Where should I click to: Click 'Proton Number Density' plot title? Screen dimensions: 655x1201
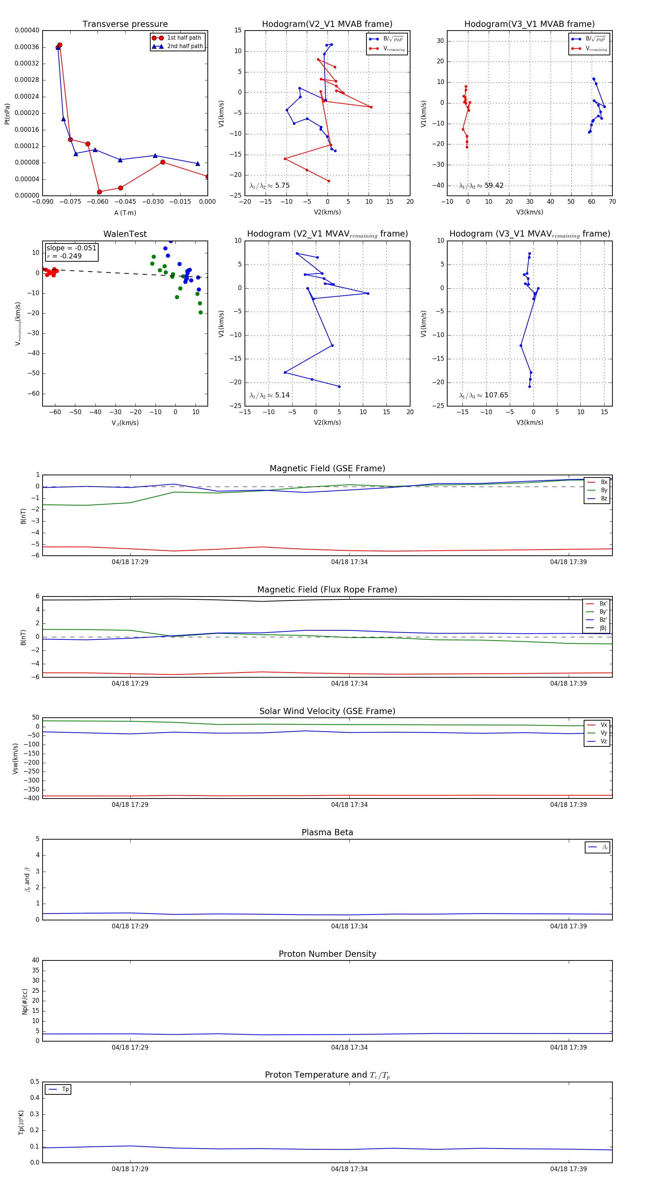tap(327, 954)
